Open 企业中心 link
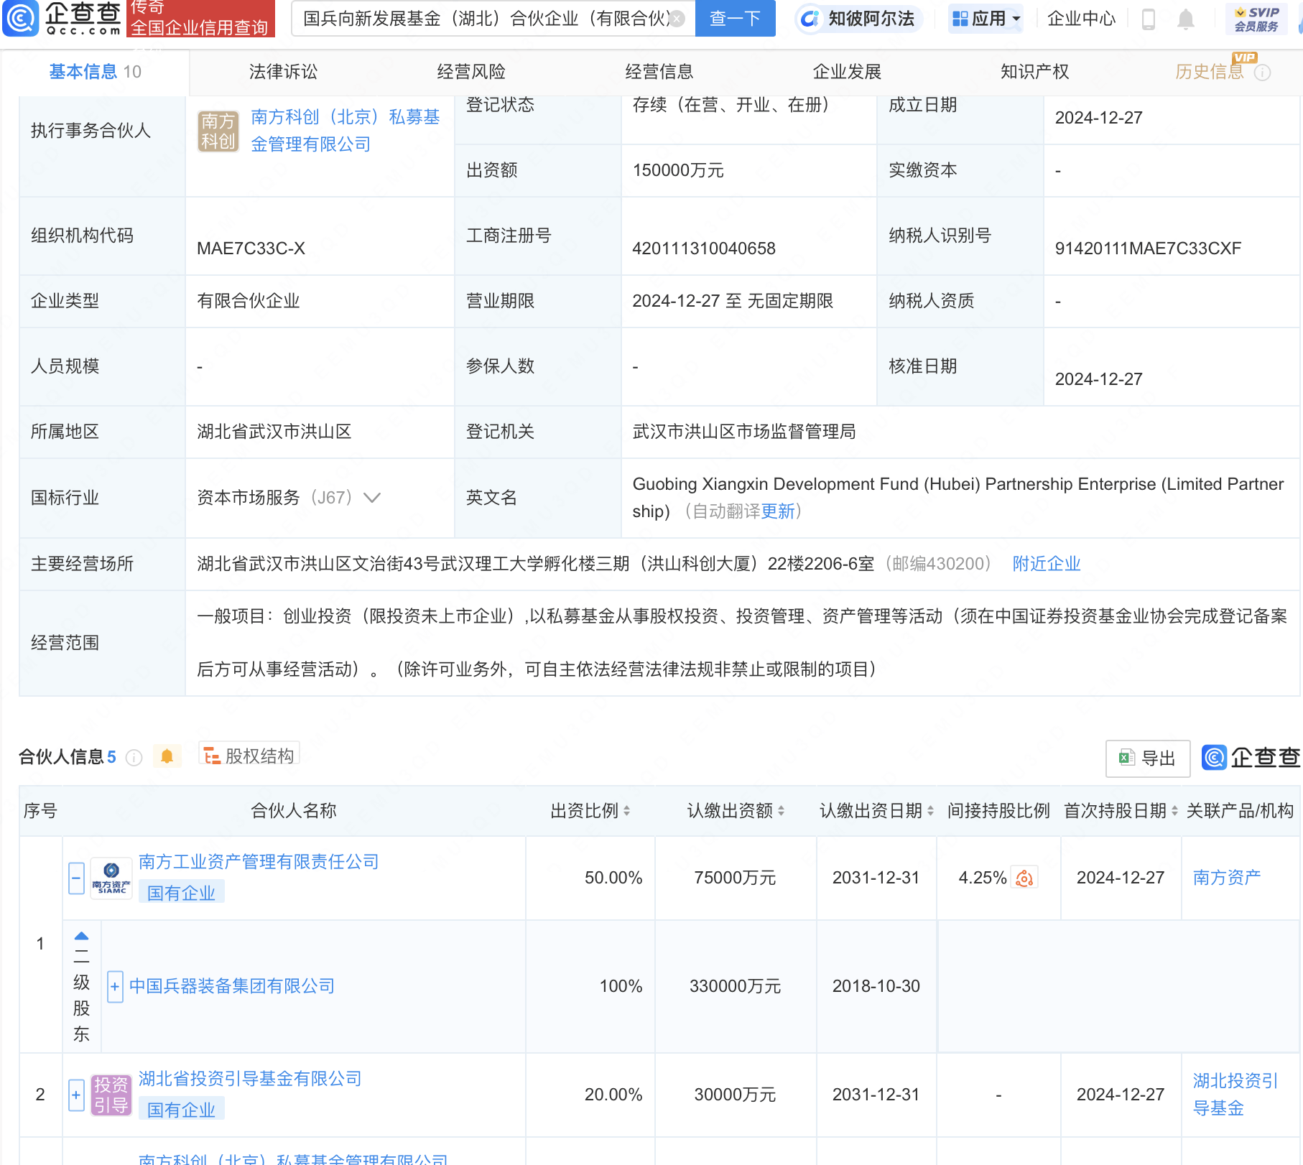Image resolution: width=1303 pixels, height=1165 pixels. (x=1082, y=19)
